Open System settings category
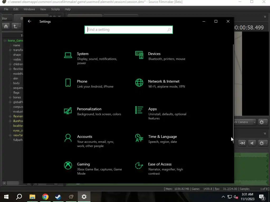This screenshot has height=202, width=270. [x=93, y=58]
